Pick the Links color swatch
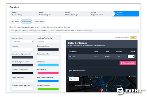Screen dimensions: 147x97 coord(48,65)
